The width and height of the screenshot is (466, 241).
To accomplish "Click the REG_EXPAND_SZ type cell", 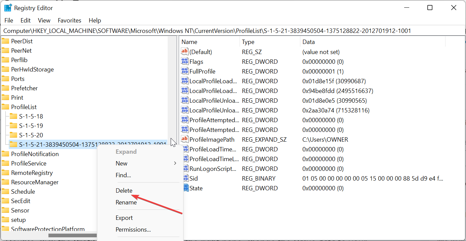I will [x=264, y=139].
